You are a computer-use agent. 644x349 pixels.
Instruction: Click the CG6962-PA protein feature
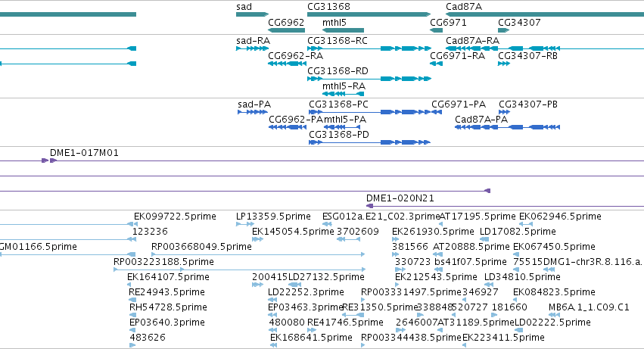click(288, 127)
